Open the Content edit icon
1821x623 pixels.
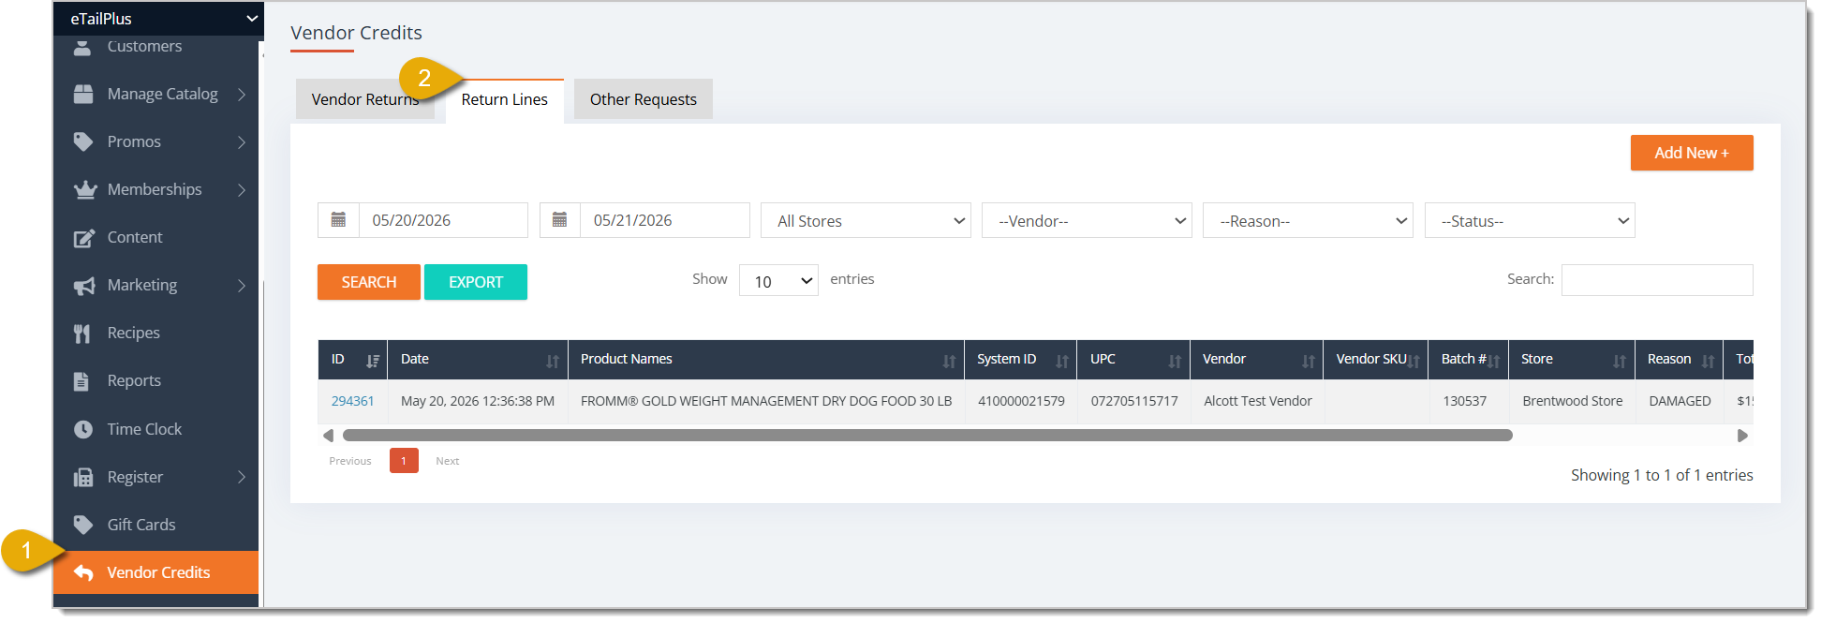pyautogui.click(x=84, y=238)
